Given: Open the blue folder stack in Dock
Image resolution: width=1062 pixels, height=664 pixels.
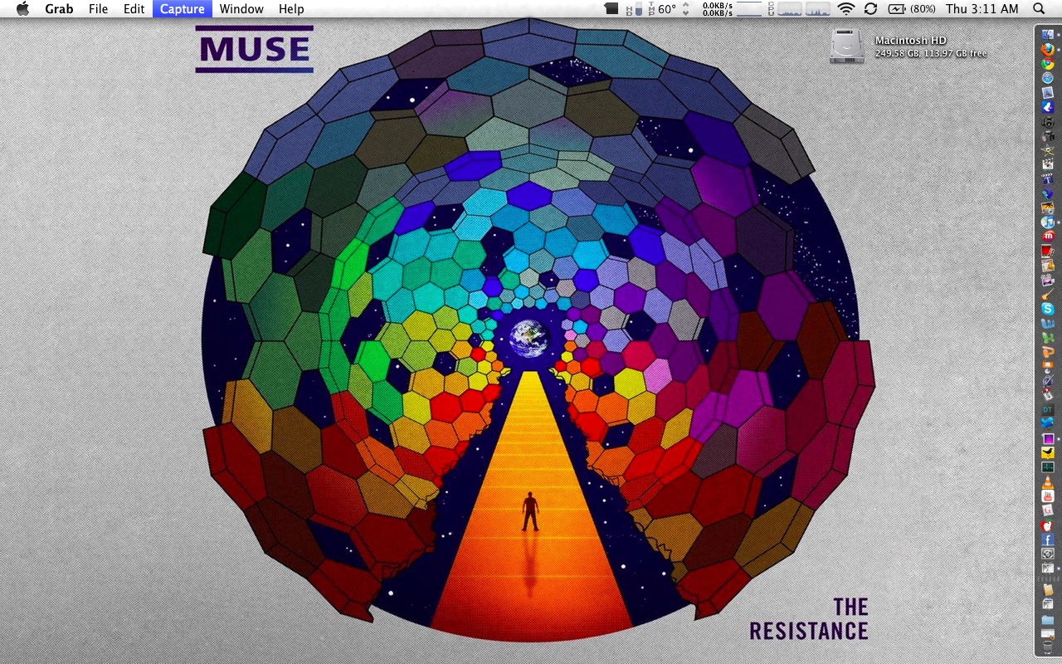Looking at the screenshot, I should click(x=1048, y=619).
